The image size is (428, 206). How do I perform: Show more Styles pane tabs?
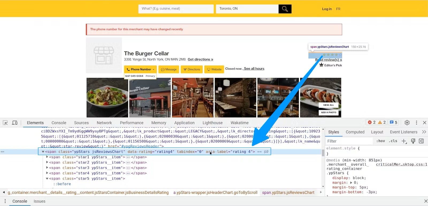coord(424,132)
